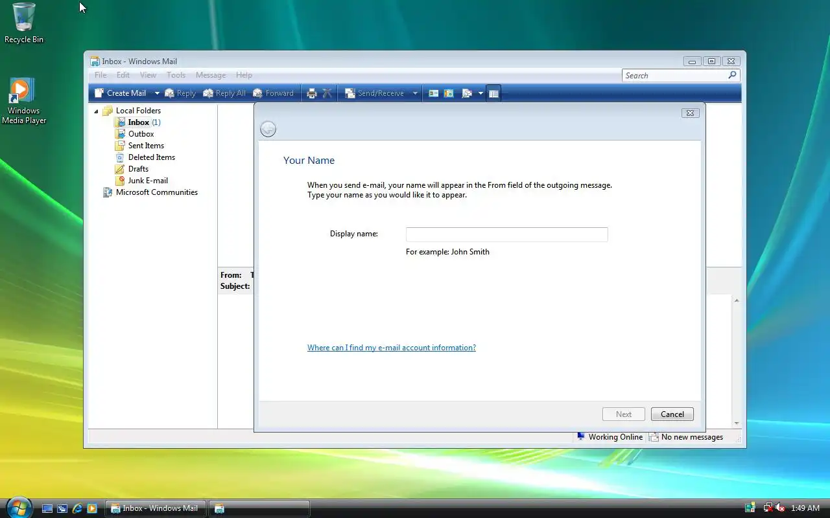Select the Inbox folder

pos(138,122)
